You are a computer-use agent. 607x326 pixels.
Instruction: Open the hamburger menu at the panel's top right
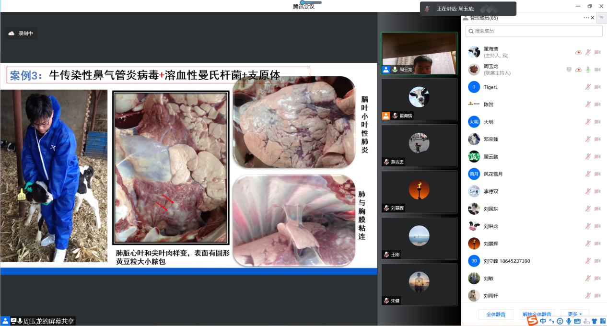602,18
